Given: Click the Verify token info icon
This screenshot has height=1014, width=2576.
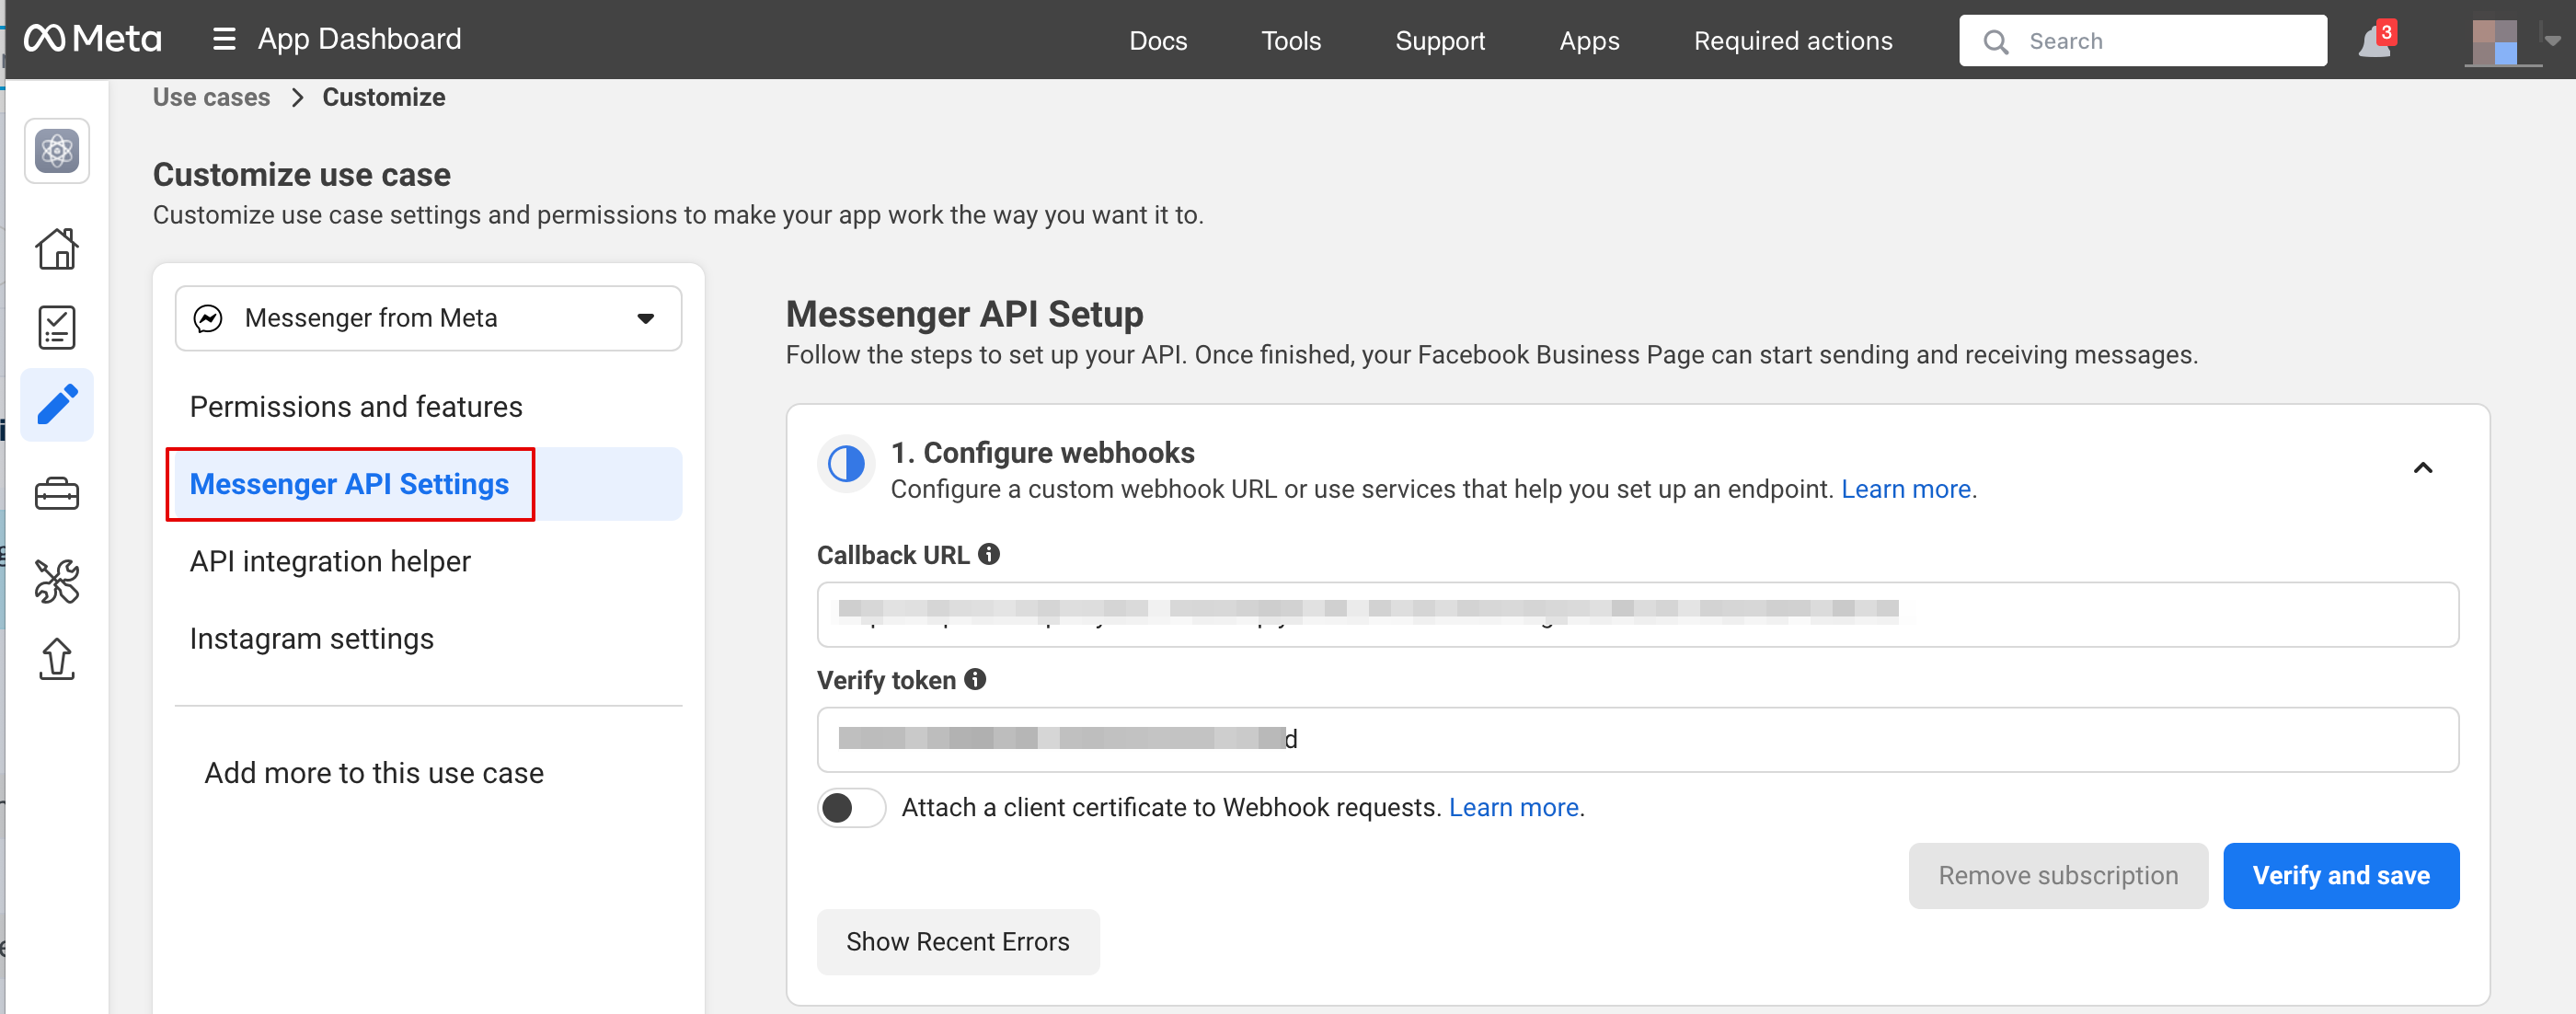Looking at the screenshot, I should click(x=975, y=680).
